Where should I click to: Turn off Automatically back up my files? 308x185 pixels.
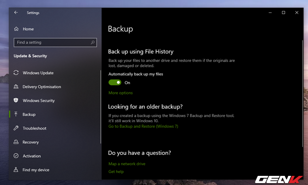pyautogui.click(x=115, y=82)
